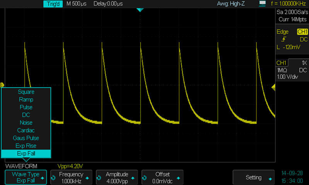Screen dimensions: 309x185
Task: Click the Sa 2.00GSa/s sample rate readout
Action: 292,12
